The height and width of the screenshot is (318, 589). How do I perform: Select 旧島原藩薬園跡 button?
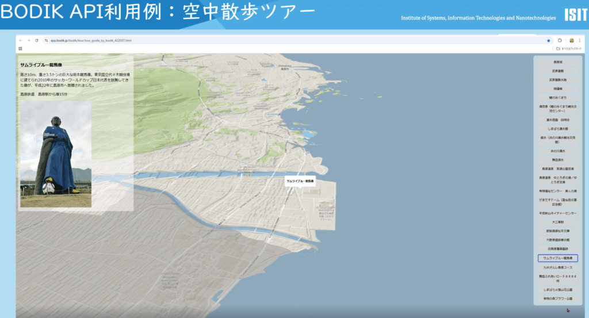(558, 249)
